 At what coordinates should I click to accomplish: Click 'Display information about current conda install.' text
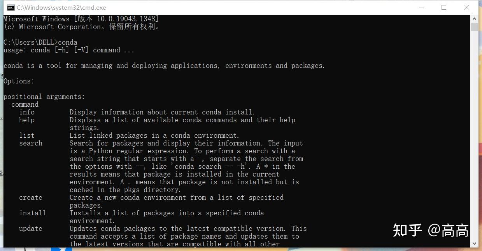(162, 112)
